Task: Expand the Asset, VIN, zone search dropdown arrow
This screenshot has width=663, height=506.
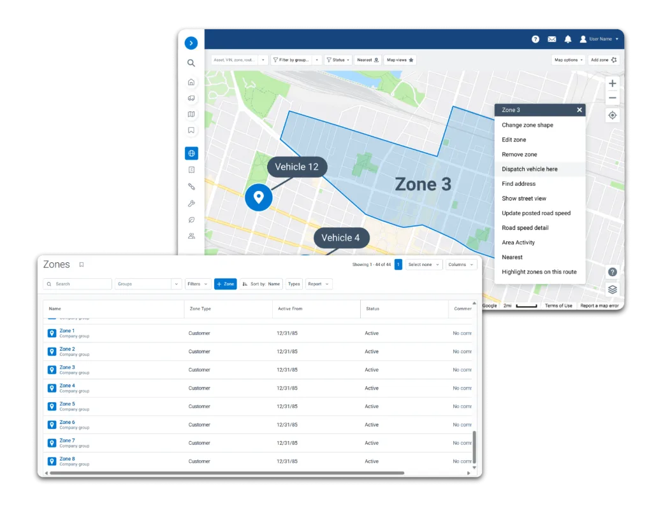Action: [x=263, y=60]
